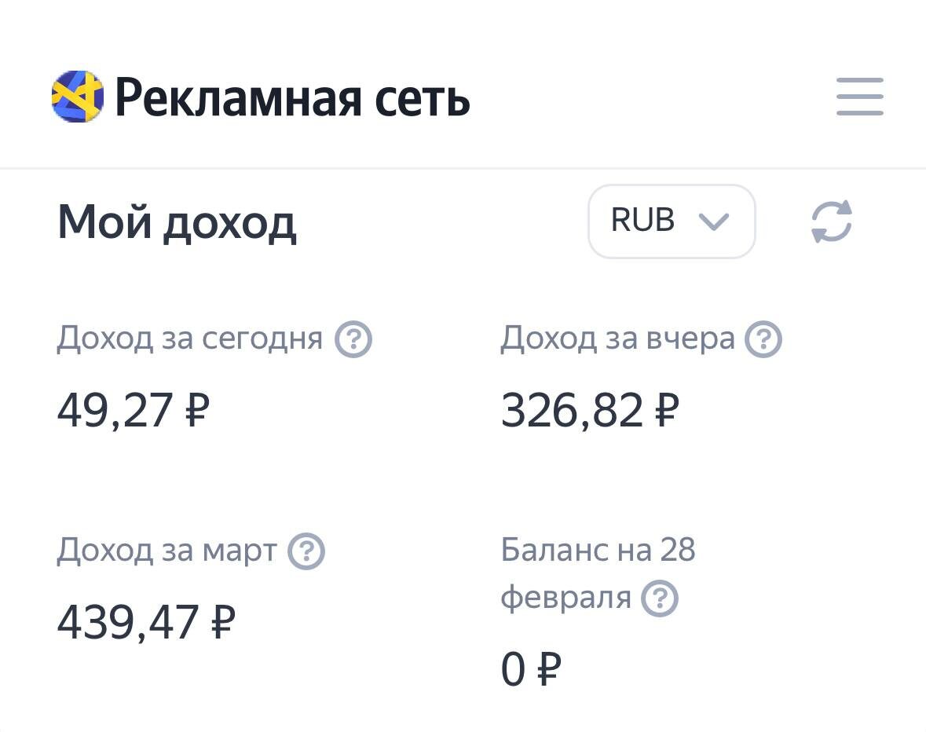The height and width of the screenshot is (732, 926).
Task: Click the ruble sign after 326,82
Action: (x=665, y=410)
